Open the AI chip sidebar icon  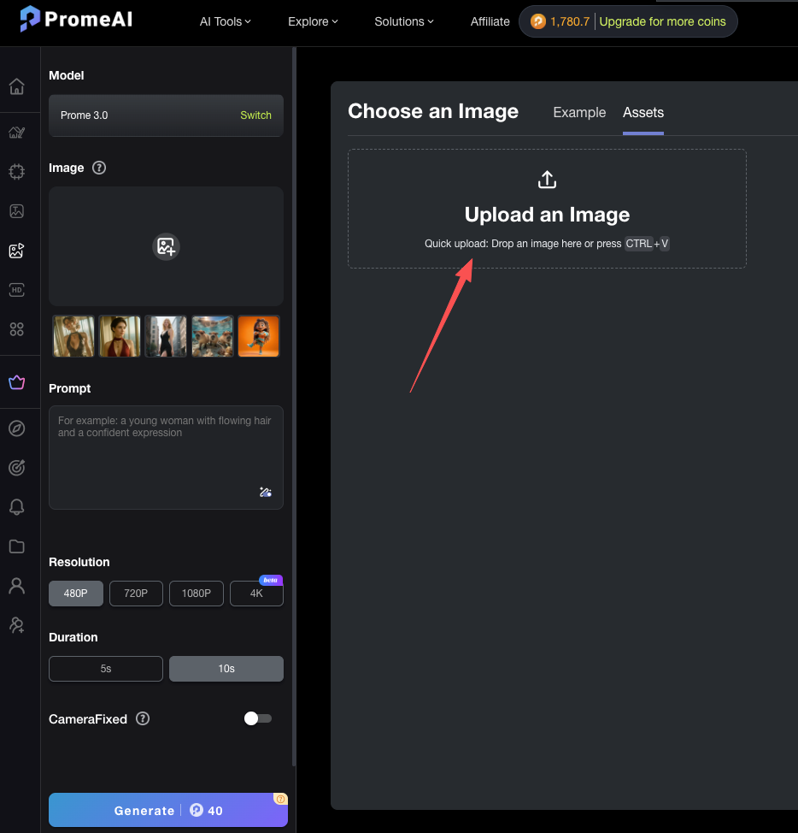tap(16, 172)
